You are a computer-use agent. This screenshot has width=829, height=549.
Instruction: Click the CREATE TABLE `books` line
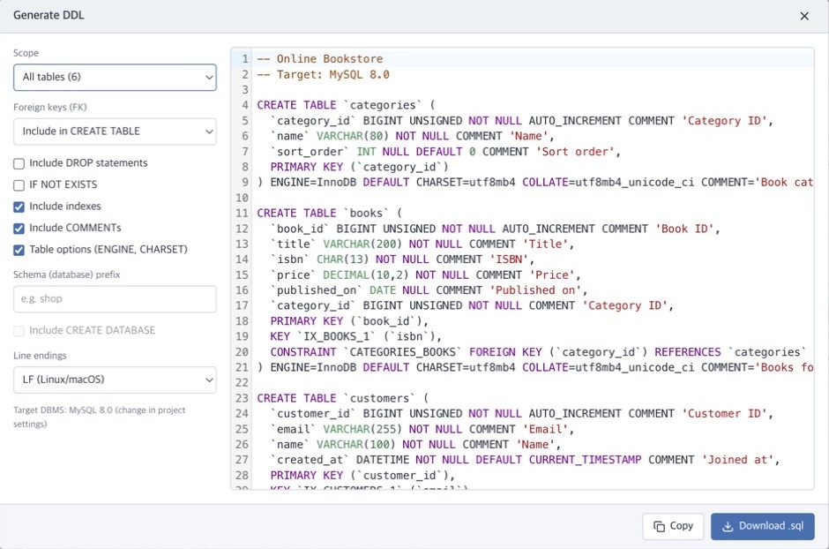coord(330,213)
